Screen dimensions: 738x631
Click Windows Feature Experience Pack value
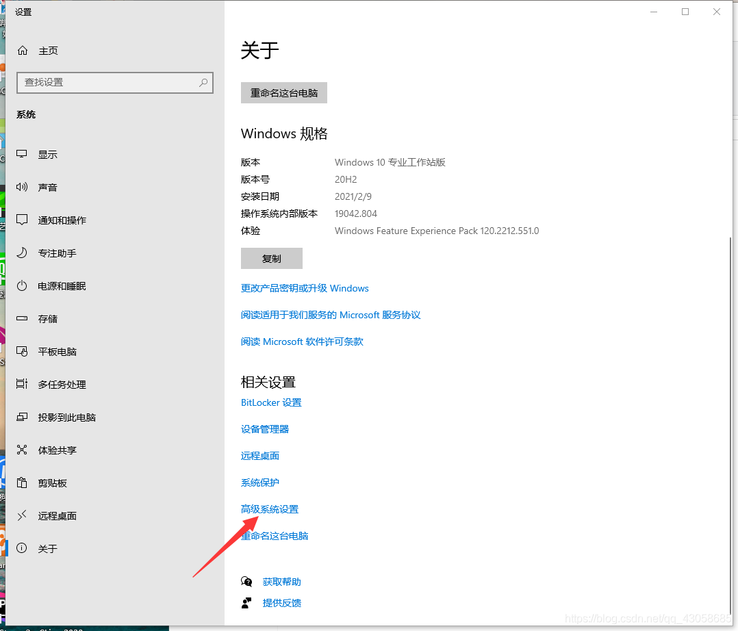click(437, 231)
